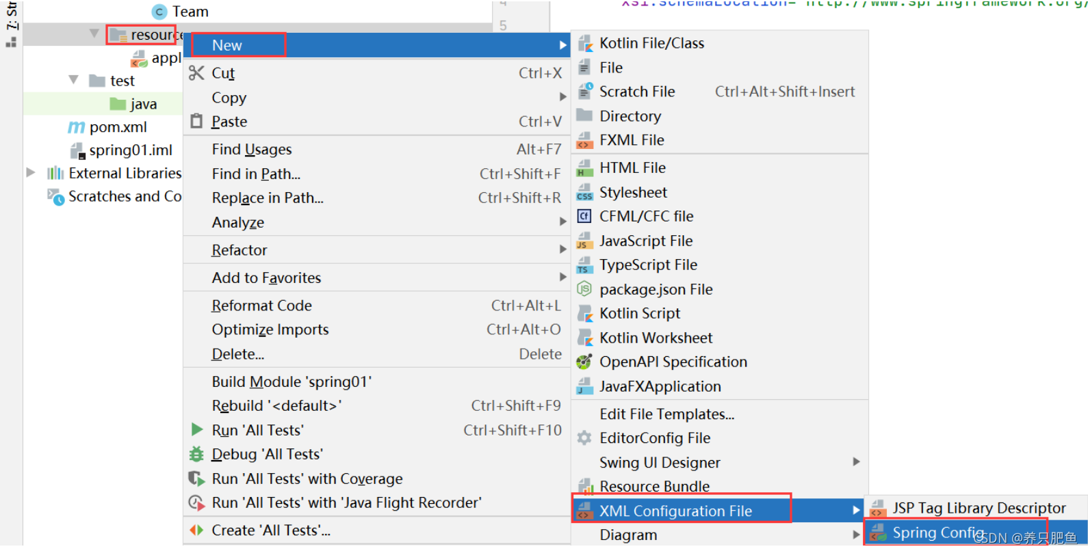Click the OpenAPI Specification icon
The image size is (1088, 551).
584,362
